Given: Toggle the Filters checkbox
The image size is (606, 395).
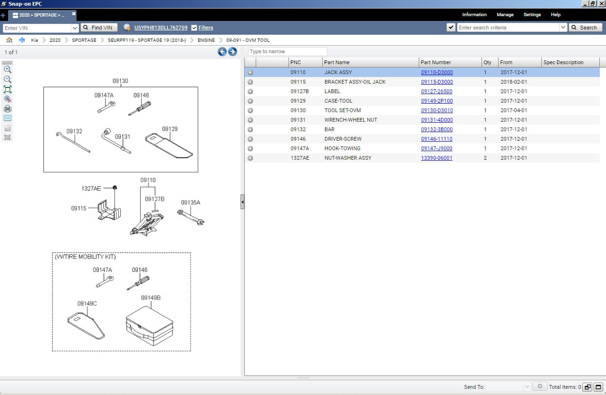Looking at the screenshot, I should pyautogui.click(x=194, y=28).
